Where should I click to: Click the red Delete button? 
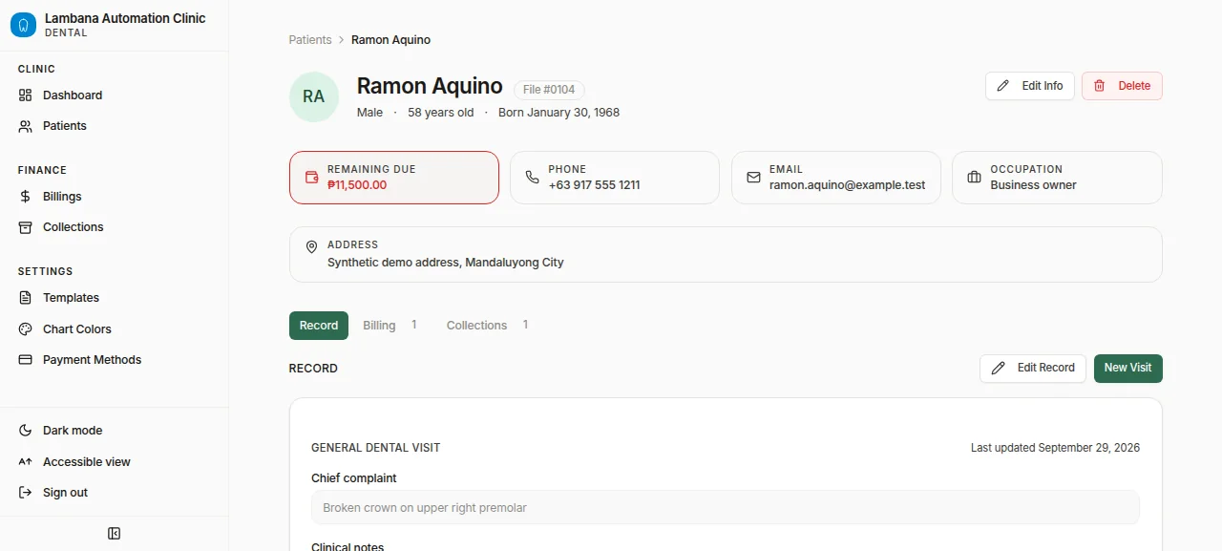pos(1122,86)
